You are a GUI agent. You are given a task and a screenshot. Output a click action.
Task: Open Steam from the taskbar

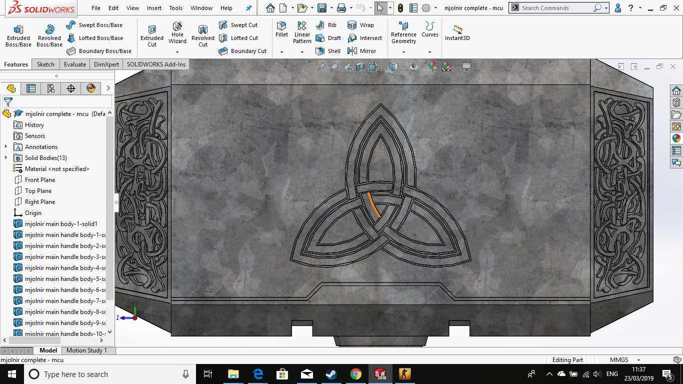pos(331,374)
